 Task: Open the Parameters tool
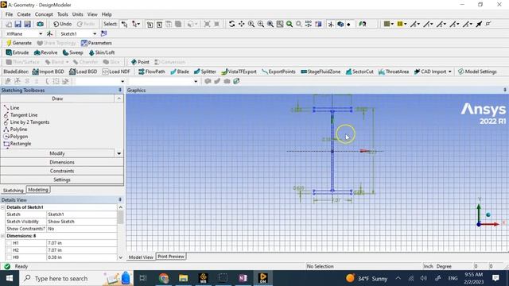pyautogui.click(x=96, y=43)
